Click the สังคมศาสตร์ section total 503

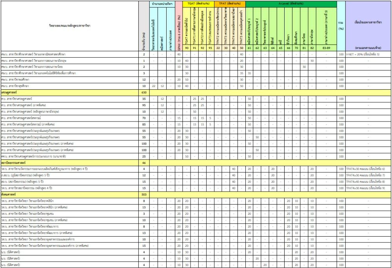coord(144,194)
